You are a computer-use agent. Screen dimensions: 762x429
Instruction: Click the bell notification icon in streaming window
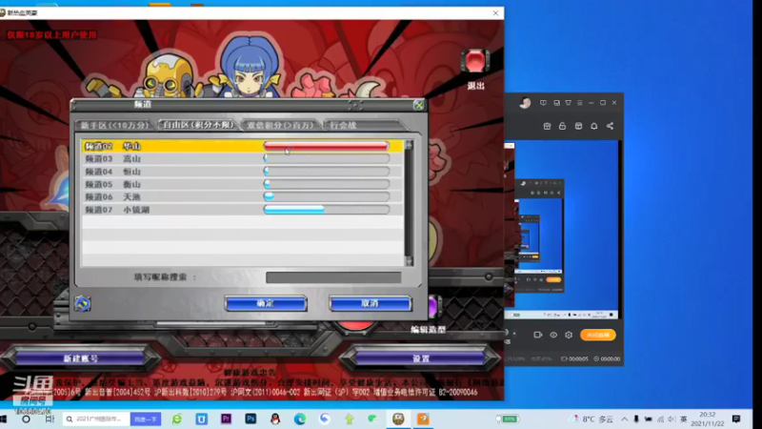click(593, 126)
